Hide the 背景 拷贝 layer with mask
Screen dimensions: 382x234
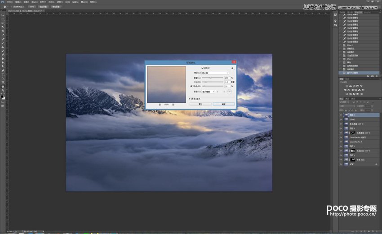[341, 160]
